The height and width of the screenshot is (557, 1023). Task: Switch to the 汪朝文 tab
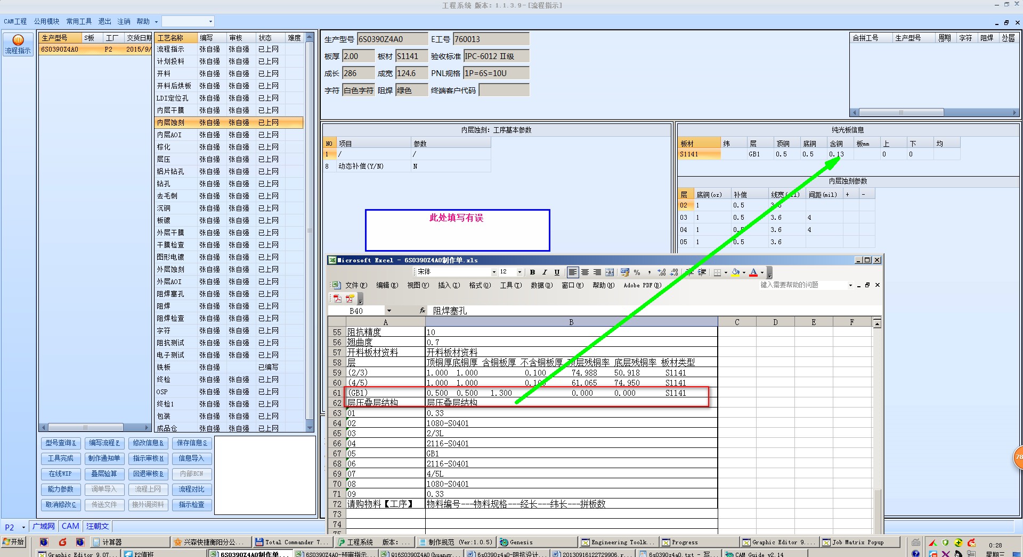pyautogui.click(x=98, y=526)
